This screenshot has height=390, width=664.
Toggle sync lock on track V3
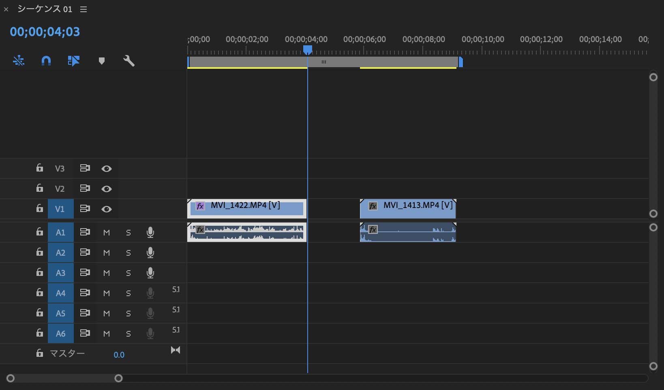coord(85,168)
